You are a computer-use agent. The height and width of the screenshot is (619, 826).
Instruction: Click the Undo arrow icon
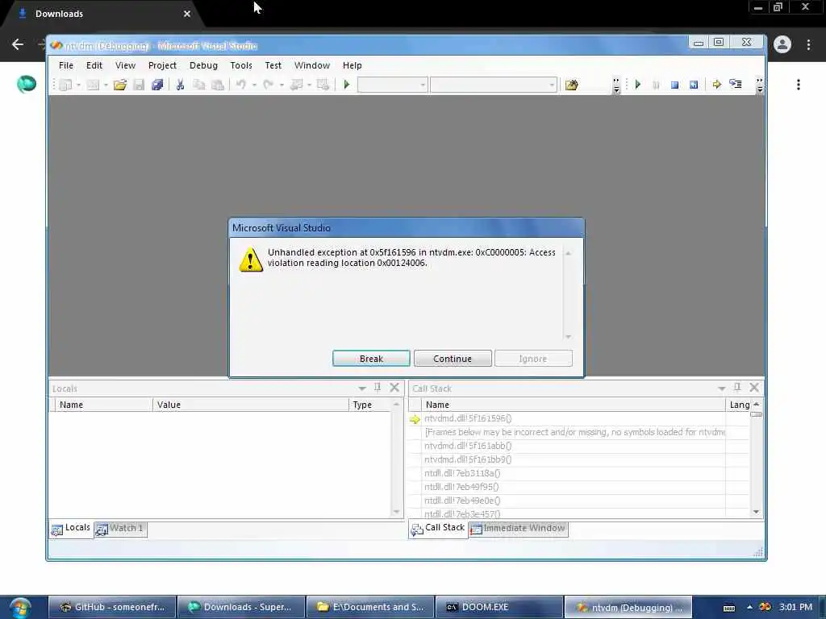point(240,85)
